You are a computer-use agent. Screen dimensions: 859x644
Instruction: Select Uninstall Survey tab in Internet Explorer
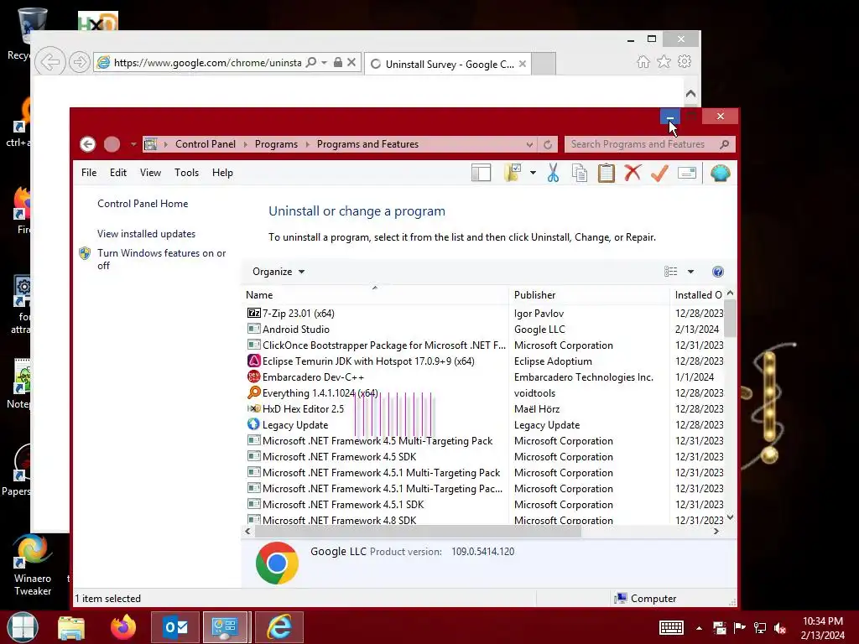(x=450, y=64)
